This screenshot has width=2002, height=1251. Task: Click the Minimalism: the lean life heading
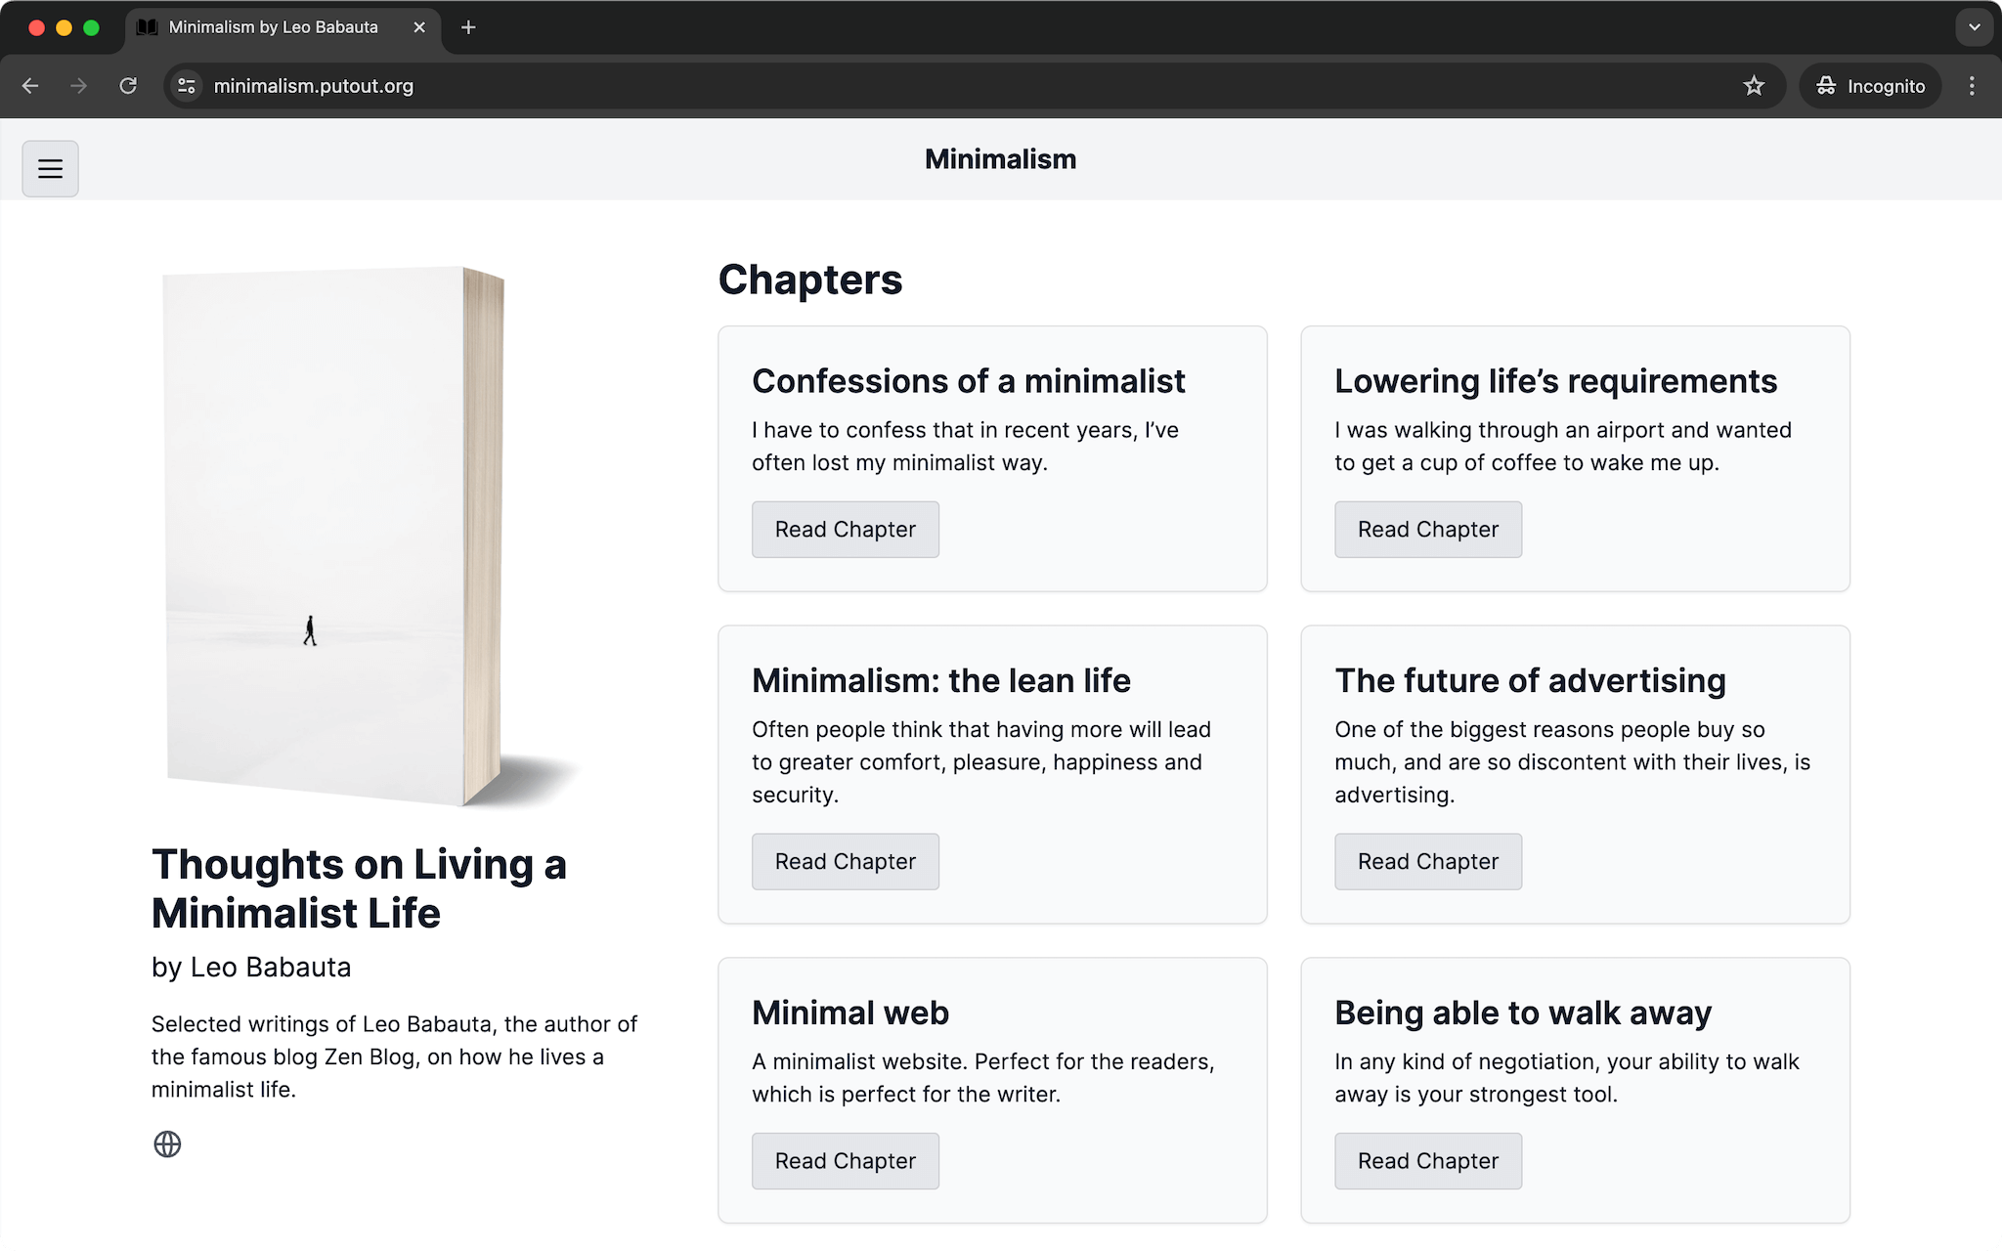point(940,680)
